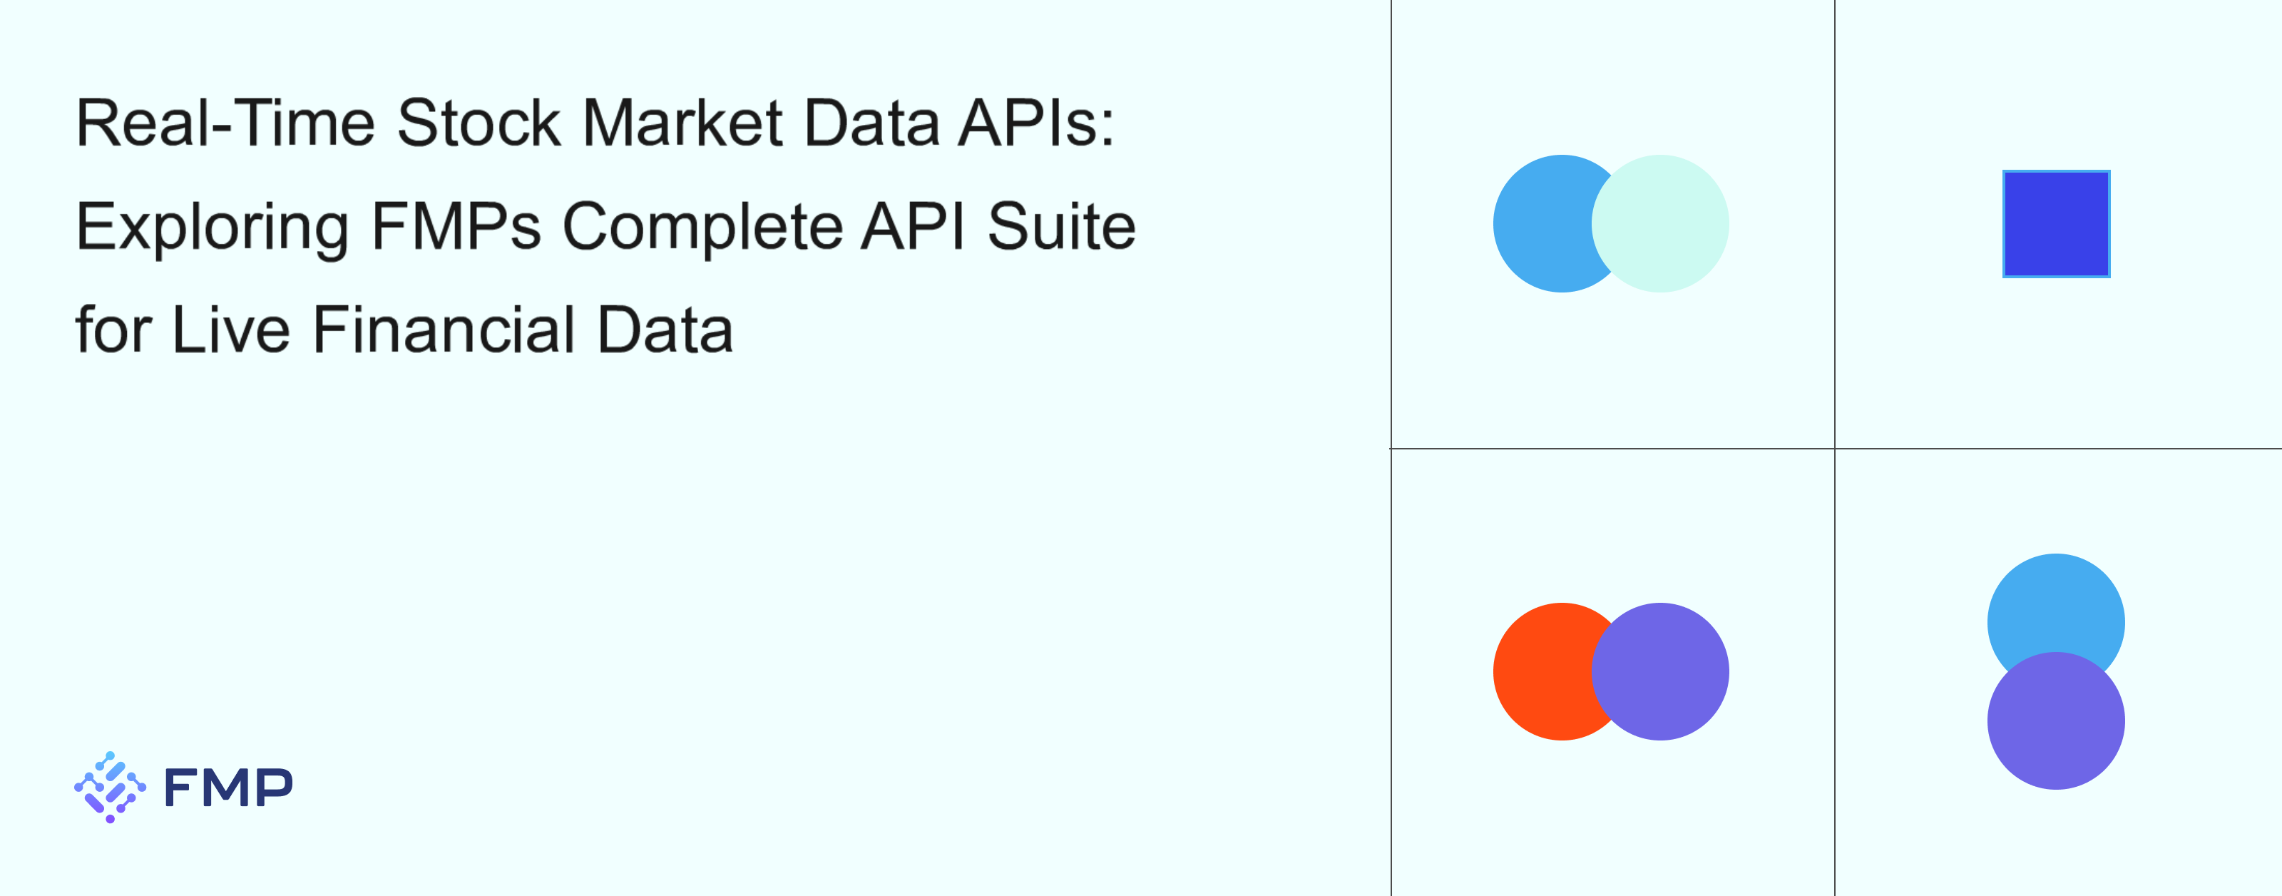Click the word "Live" in the title
Viewport: 2282px width, 896px height.
(x=230, y=330)
